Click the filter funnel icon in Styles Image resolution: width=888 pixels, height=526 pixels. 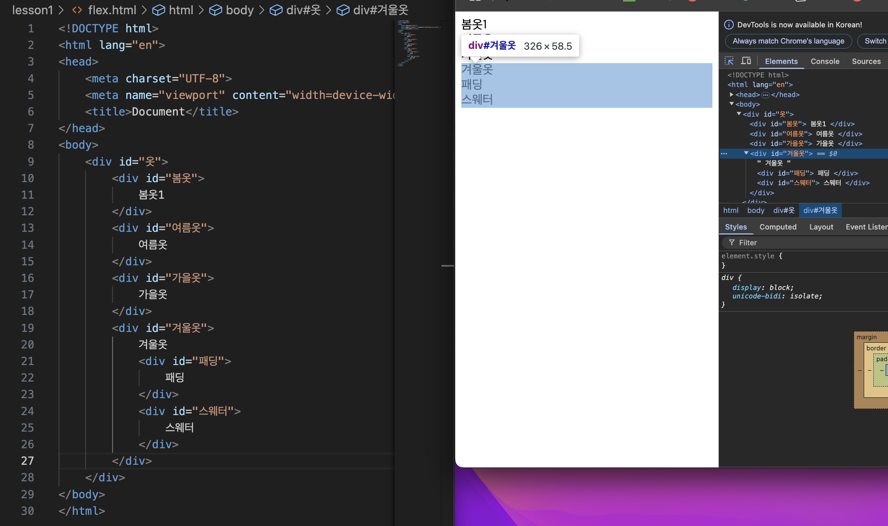[x=732, y=243]
